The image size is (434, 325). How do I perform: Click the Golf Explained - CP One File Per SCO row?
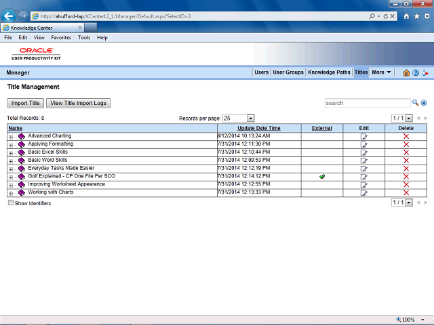[217, 176]
